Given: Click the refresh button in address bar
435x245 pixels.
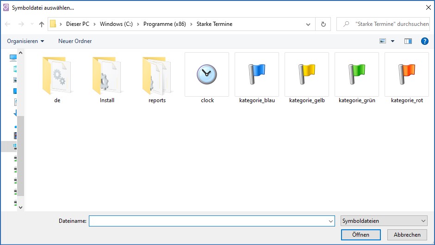Looking at the screenshot, I should pyautogui.click(x=323, y=24).
